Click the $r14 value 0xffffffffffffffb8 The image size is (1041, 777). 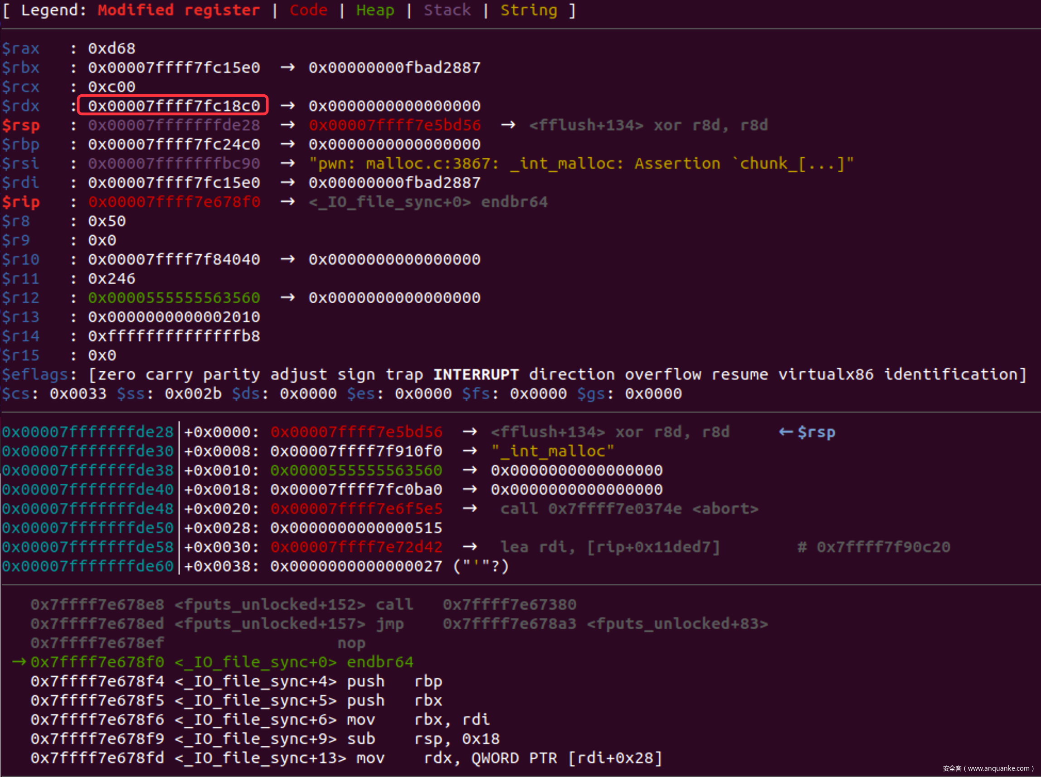[x=174, y=336]
